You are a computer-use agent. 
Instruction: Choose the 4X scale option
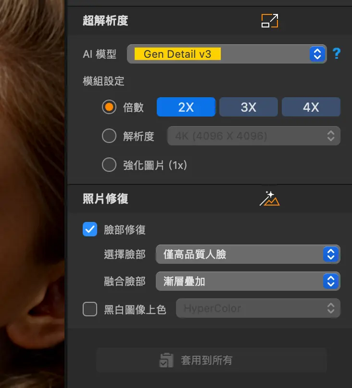(x=311, y=107)
